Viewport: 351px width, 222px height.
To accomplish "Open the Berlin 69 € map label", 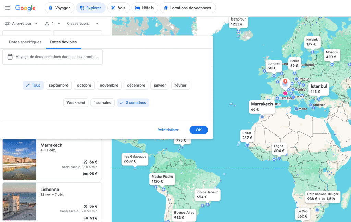I will 294,63.
